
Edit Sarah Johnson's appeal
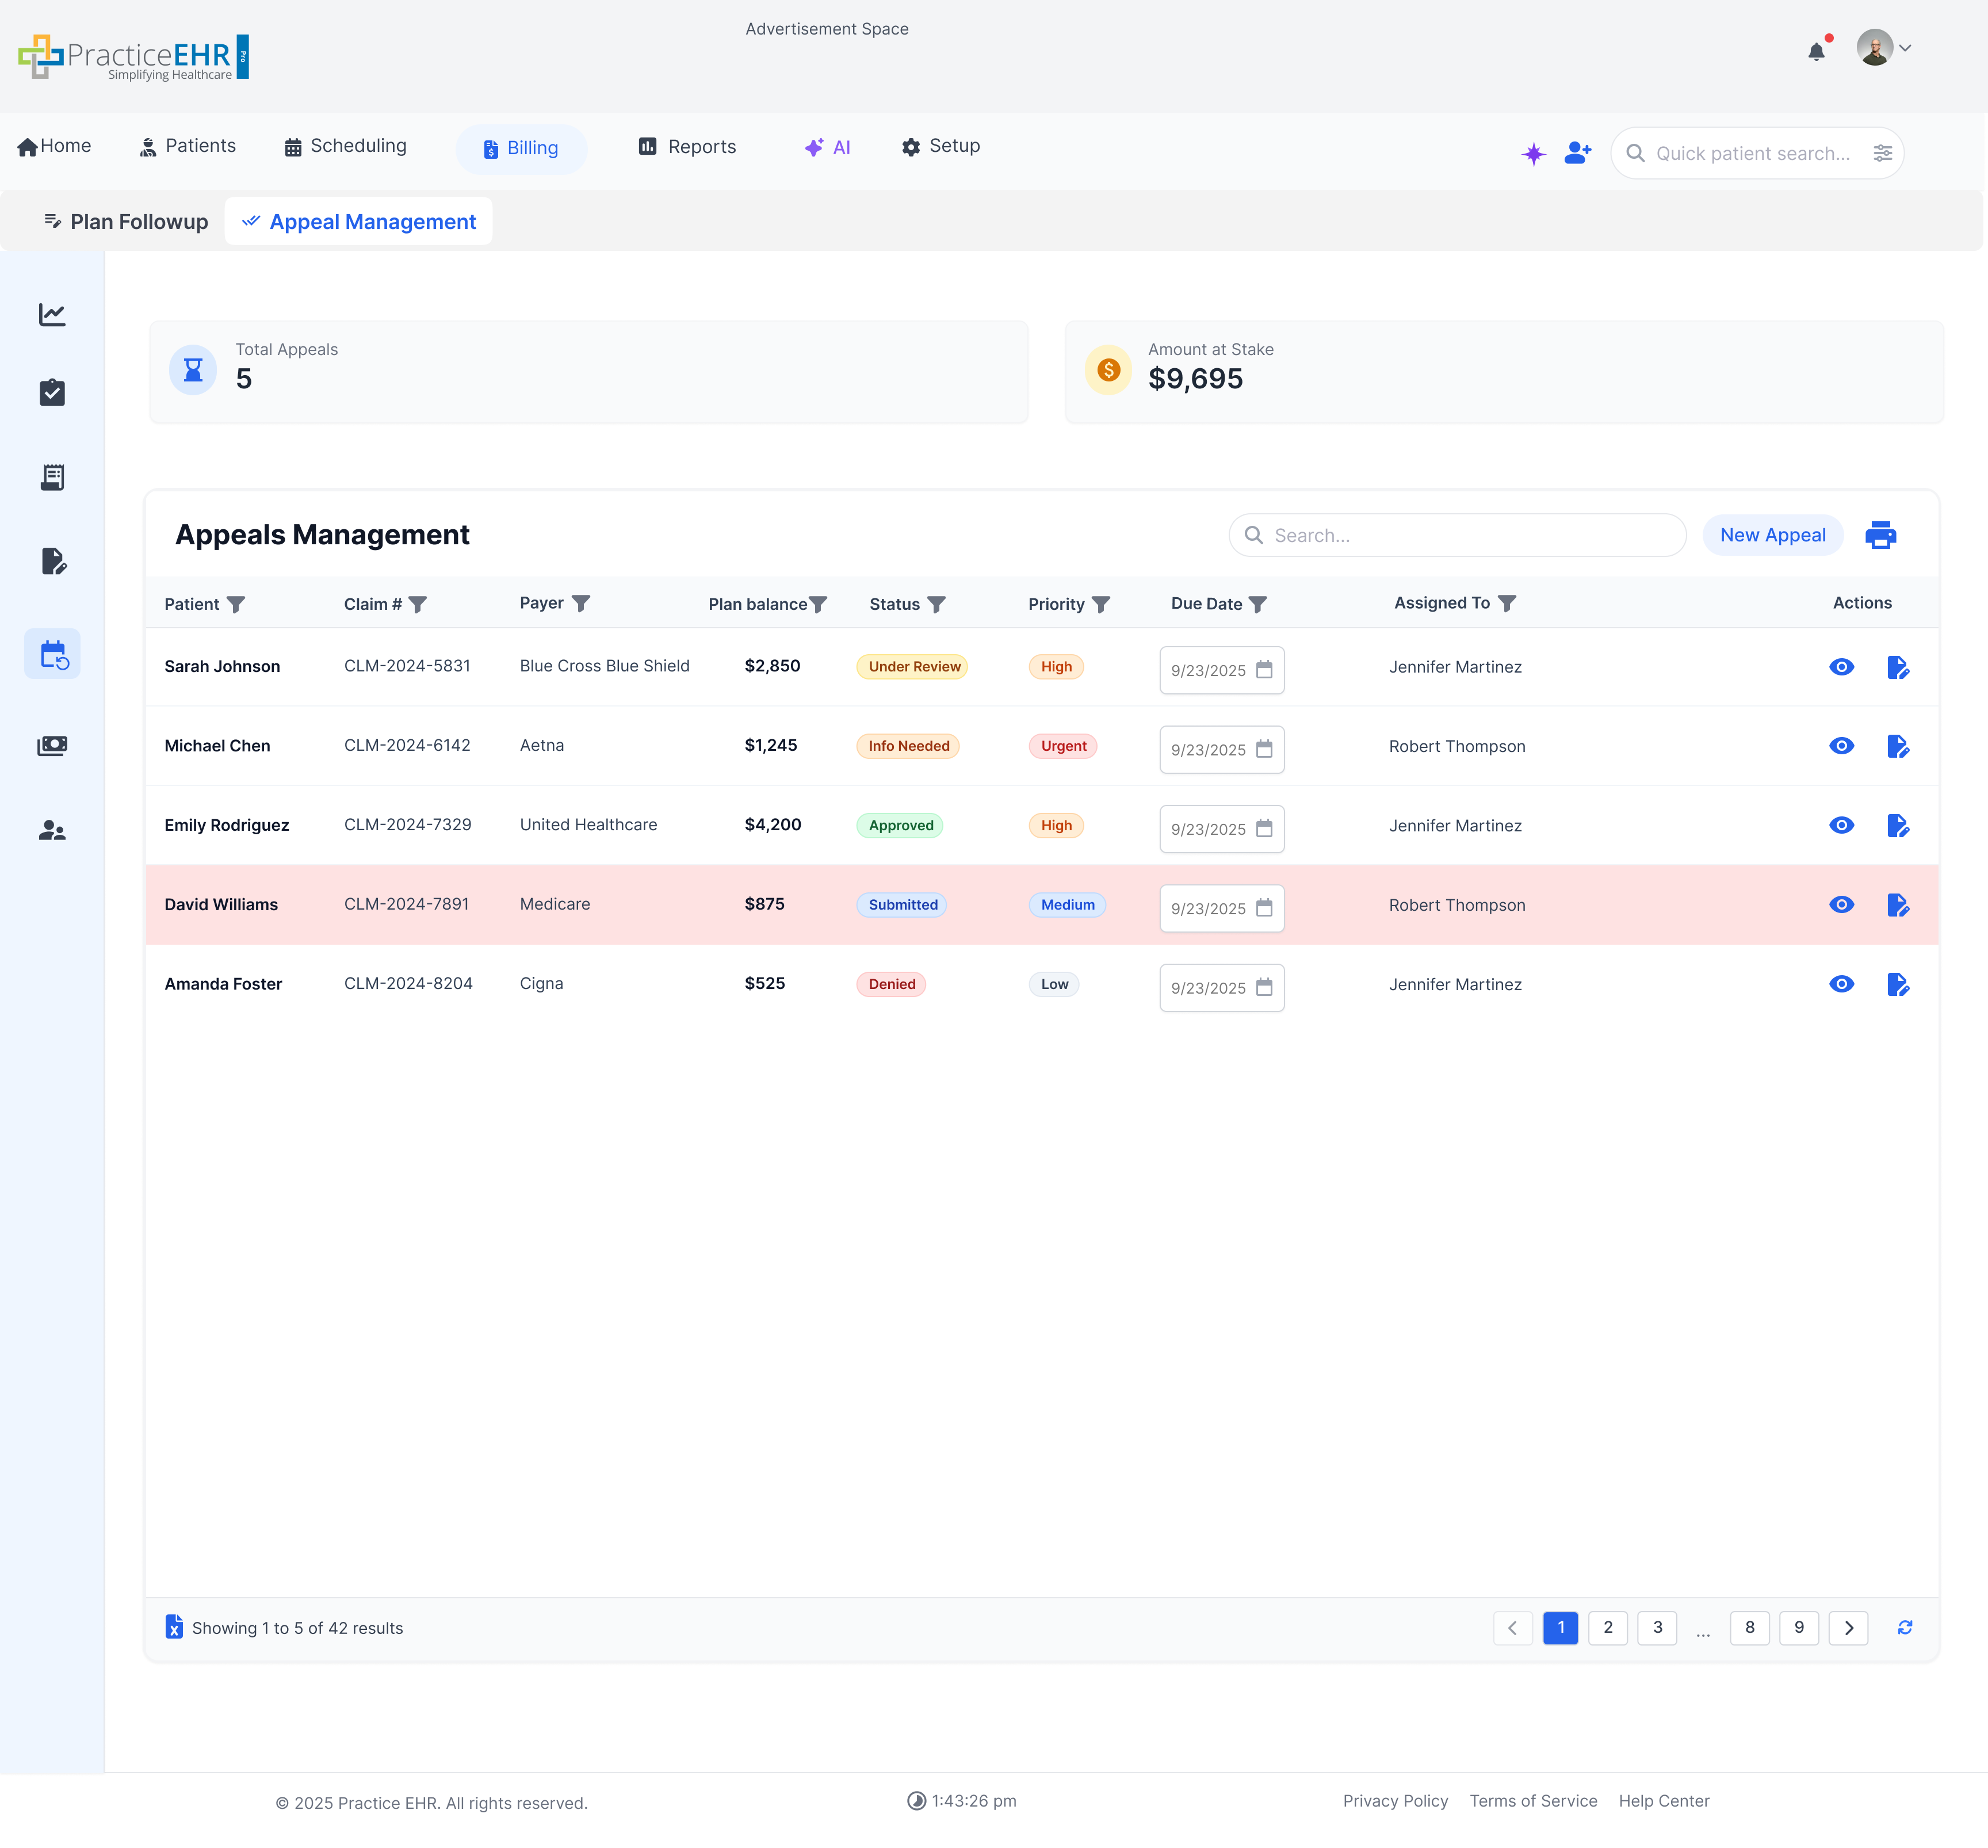coord(1897,667)
